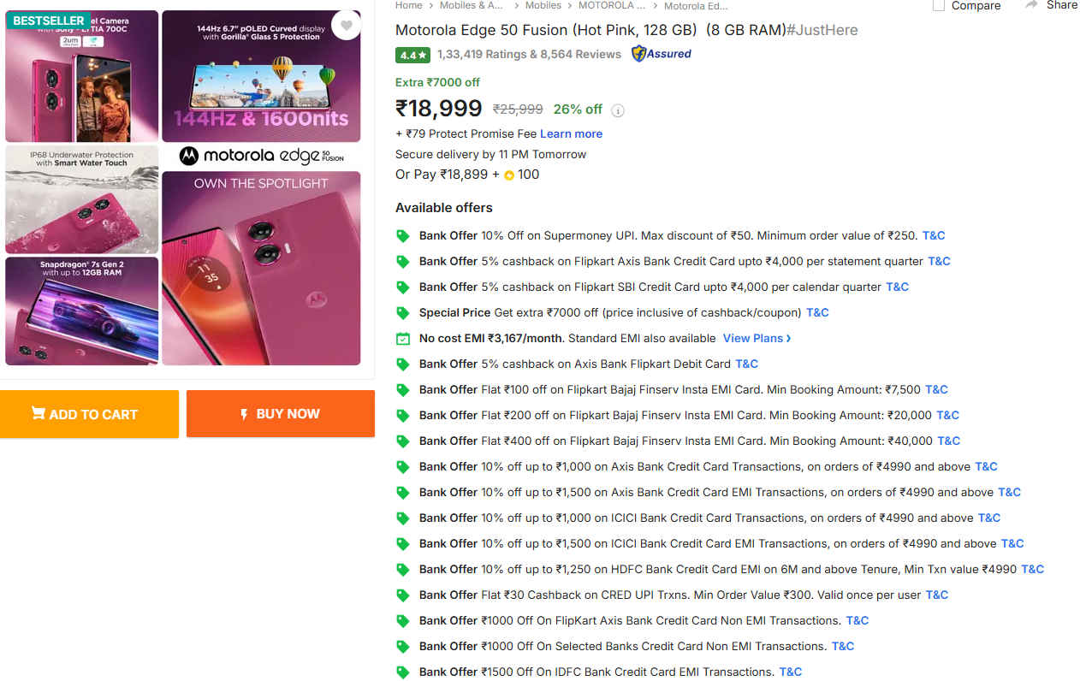Select the IP68 Underwater Protection image

pyautogui.click(x=82, y=198)
